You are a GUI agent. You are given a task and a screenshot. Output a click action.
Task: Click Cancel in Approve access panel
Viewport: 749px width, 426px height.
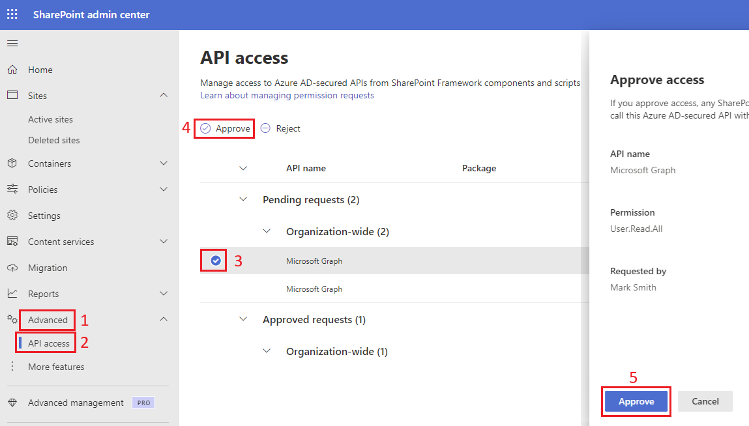705,401
